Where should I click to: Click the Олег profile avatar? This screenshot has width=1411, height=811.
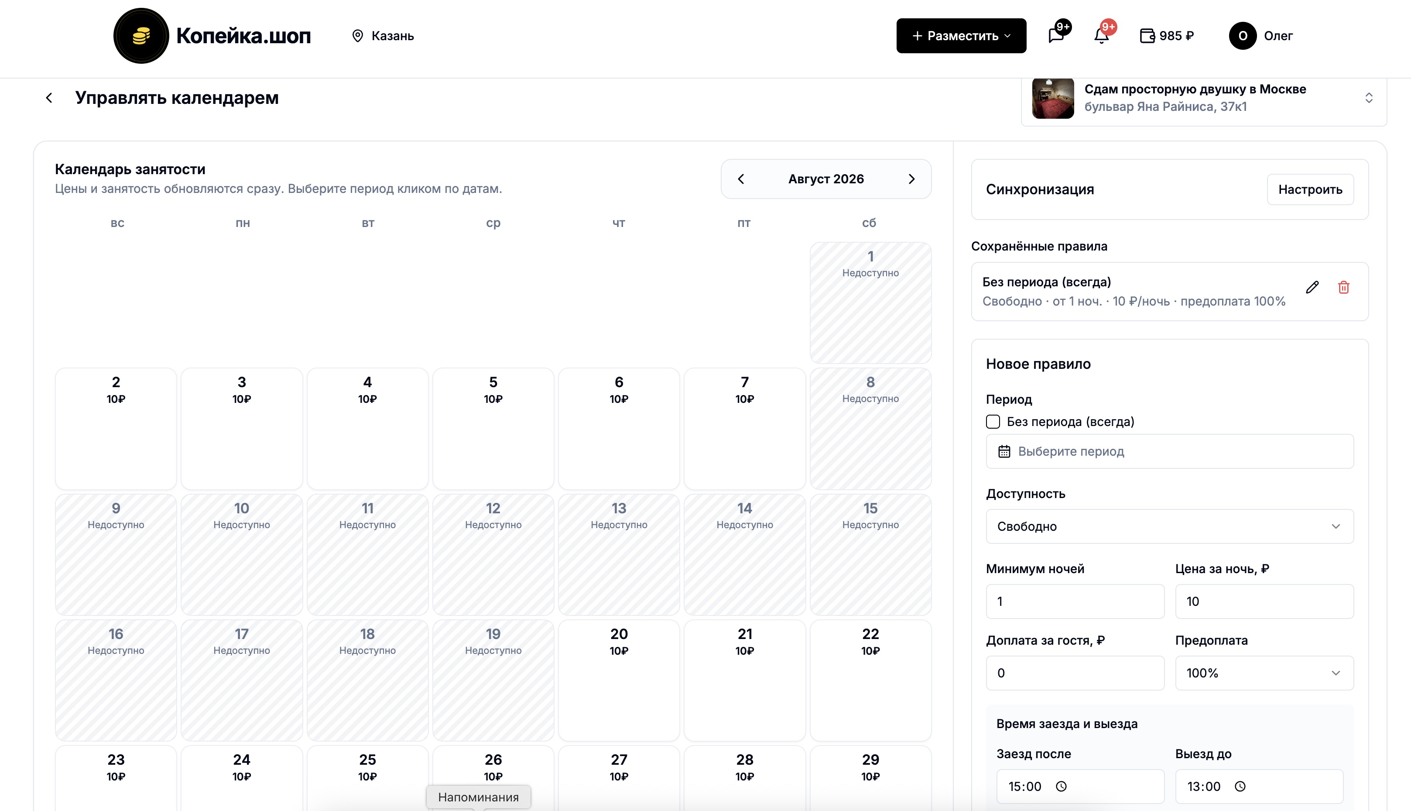tap(1243, 36)
